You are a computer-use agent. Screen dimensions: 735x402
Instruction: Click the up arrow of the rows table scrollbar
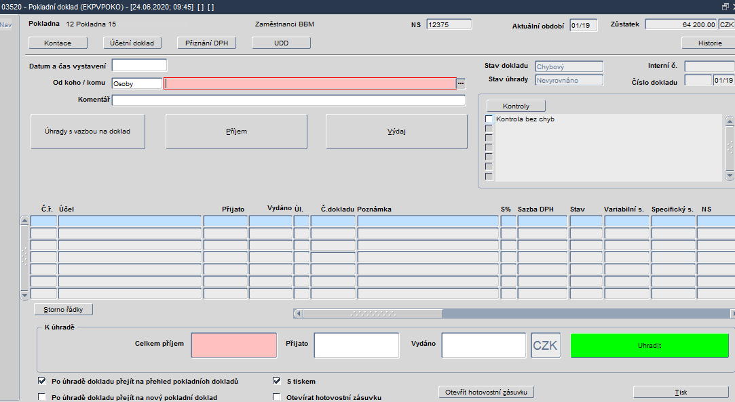(x=25, y=221)
